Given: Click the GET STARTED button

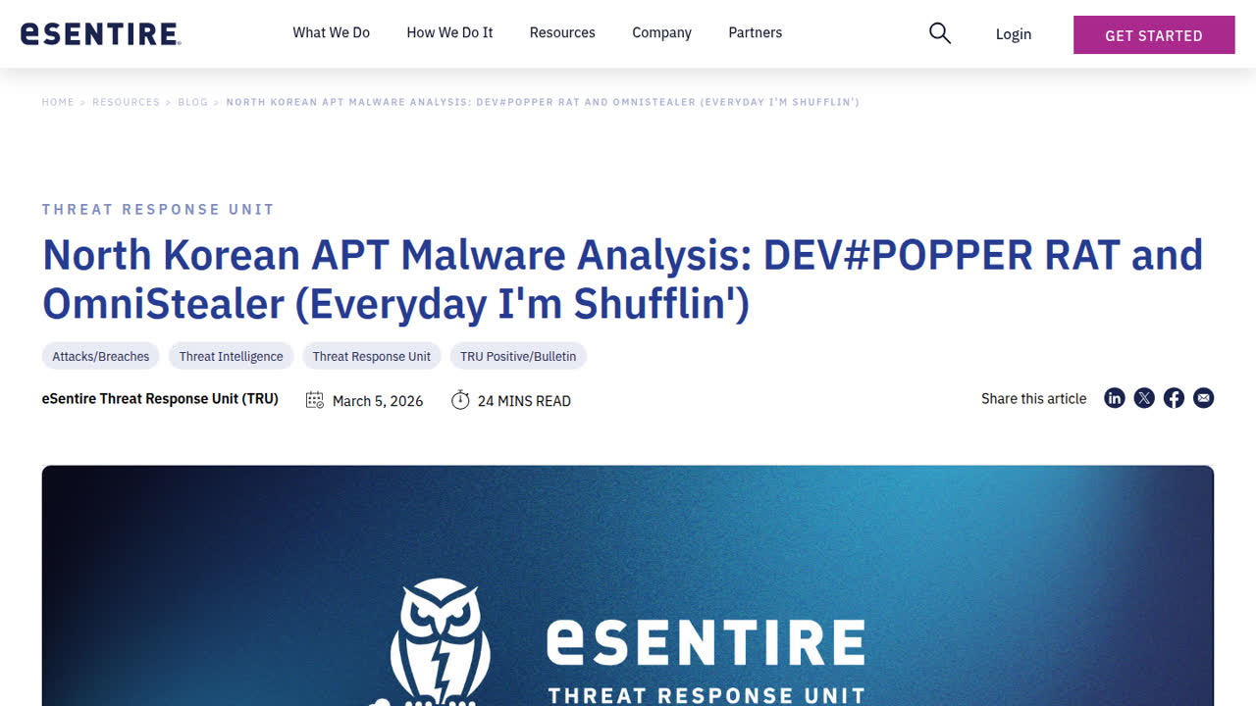Looking at the screenshot, I should [x=1154, y=35].
